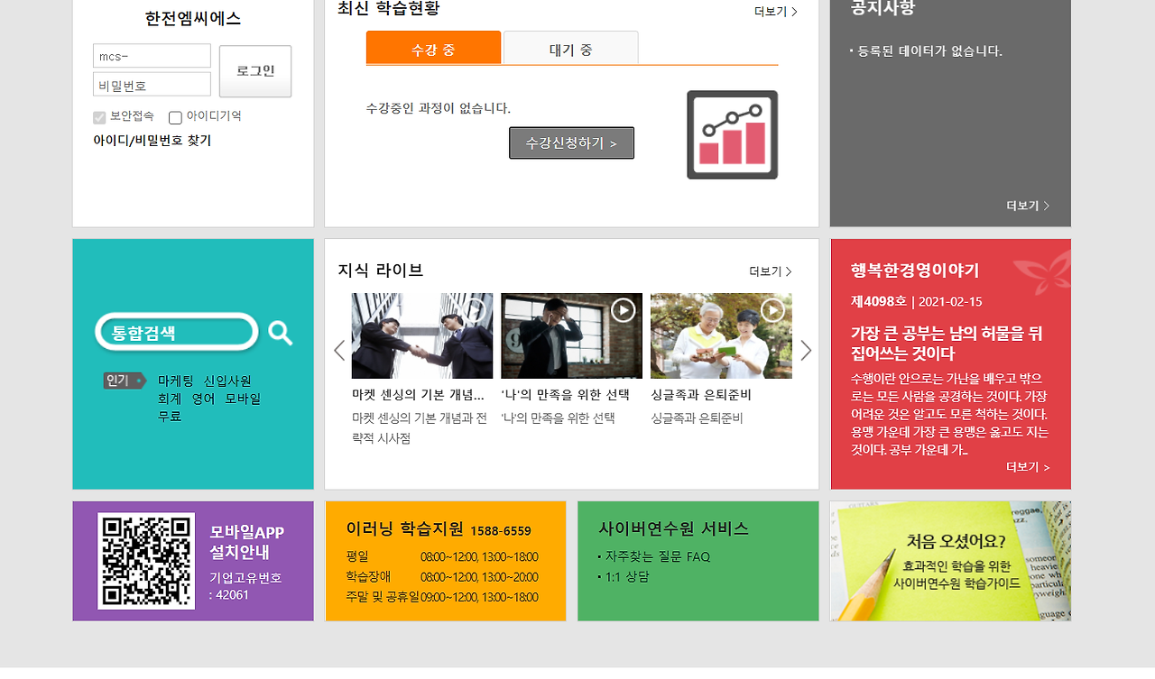Click the mcs- ID input field
The width and height of the screenshot is (1155, 679).
[151, 55]
